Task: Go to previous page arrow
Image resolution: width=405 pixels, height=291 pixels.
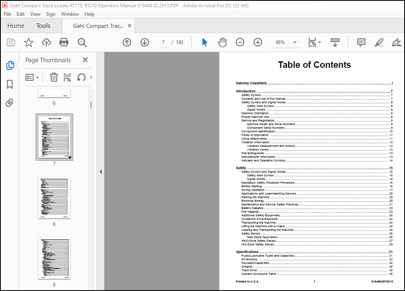Action: click(x=127, y=42)
